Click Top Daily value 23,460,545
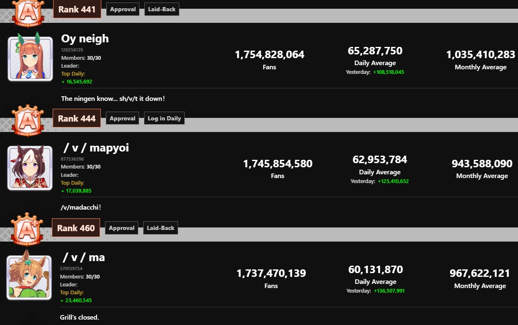The width and height of the screenshot is (518, 325). coord(76,300)
